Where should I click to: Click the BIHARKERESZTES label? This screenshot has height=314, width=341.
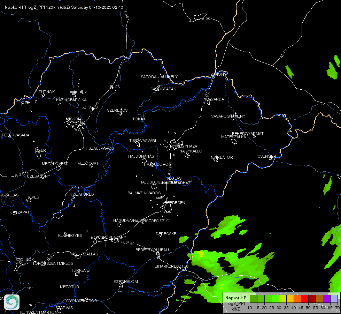click(172, 266)
